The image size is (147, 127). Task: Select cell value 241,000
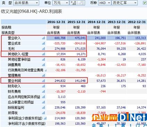tap(100, 38)
